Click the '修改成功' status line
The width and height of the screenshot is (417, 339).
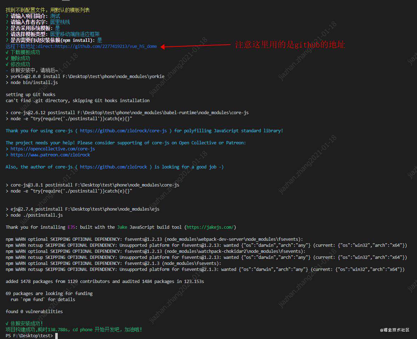[18, 64]
